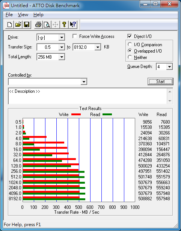Choose the Neither radio option

[130, 57]
